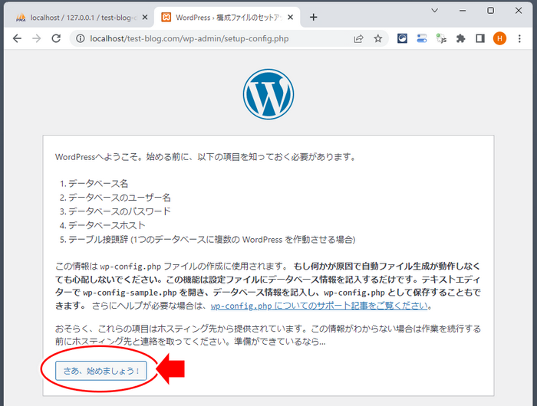537x406 pixels.
Task: Maximize the browser window
Action: 490,11
